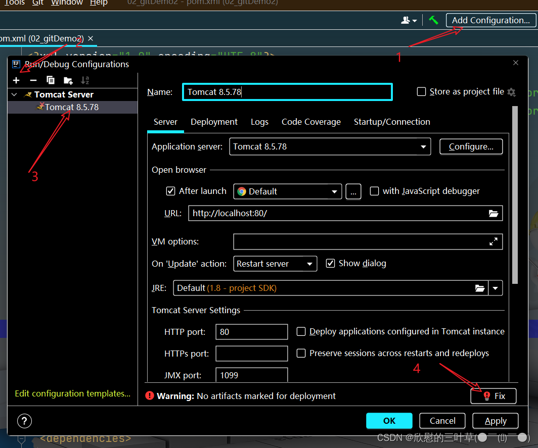The image size is (538, 448).
Task: Add a new run configuration with plus icon
Action: (x=16, y=80)
